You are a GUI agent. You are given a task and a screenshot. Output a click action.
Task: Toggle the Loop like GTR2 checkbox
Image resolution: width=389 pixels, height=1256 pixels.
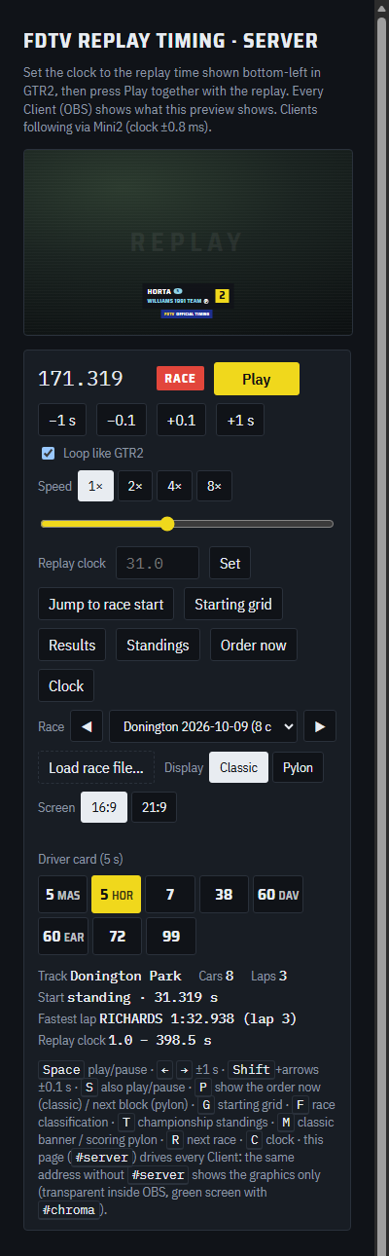(49, 453)
